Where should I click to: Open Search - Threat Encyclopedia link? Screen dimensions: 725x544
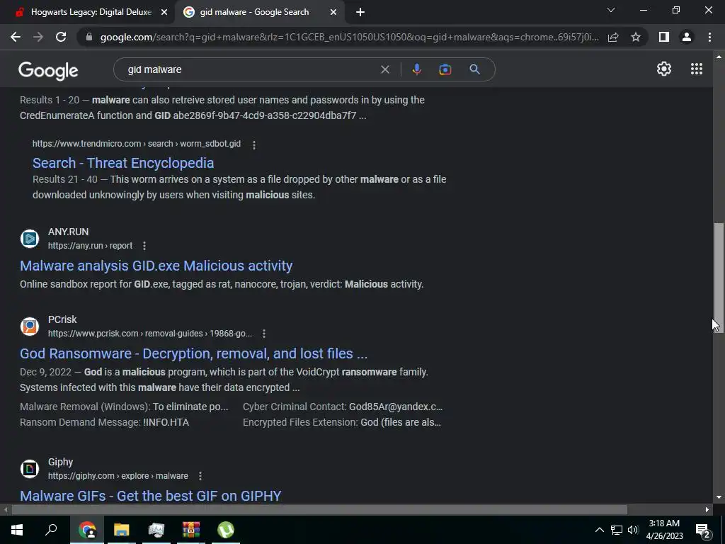123,163
